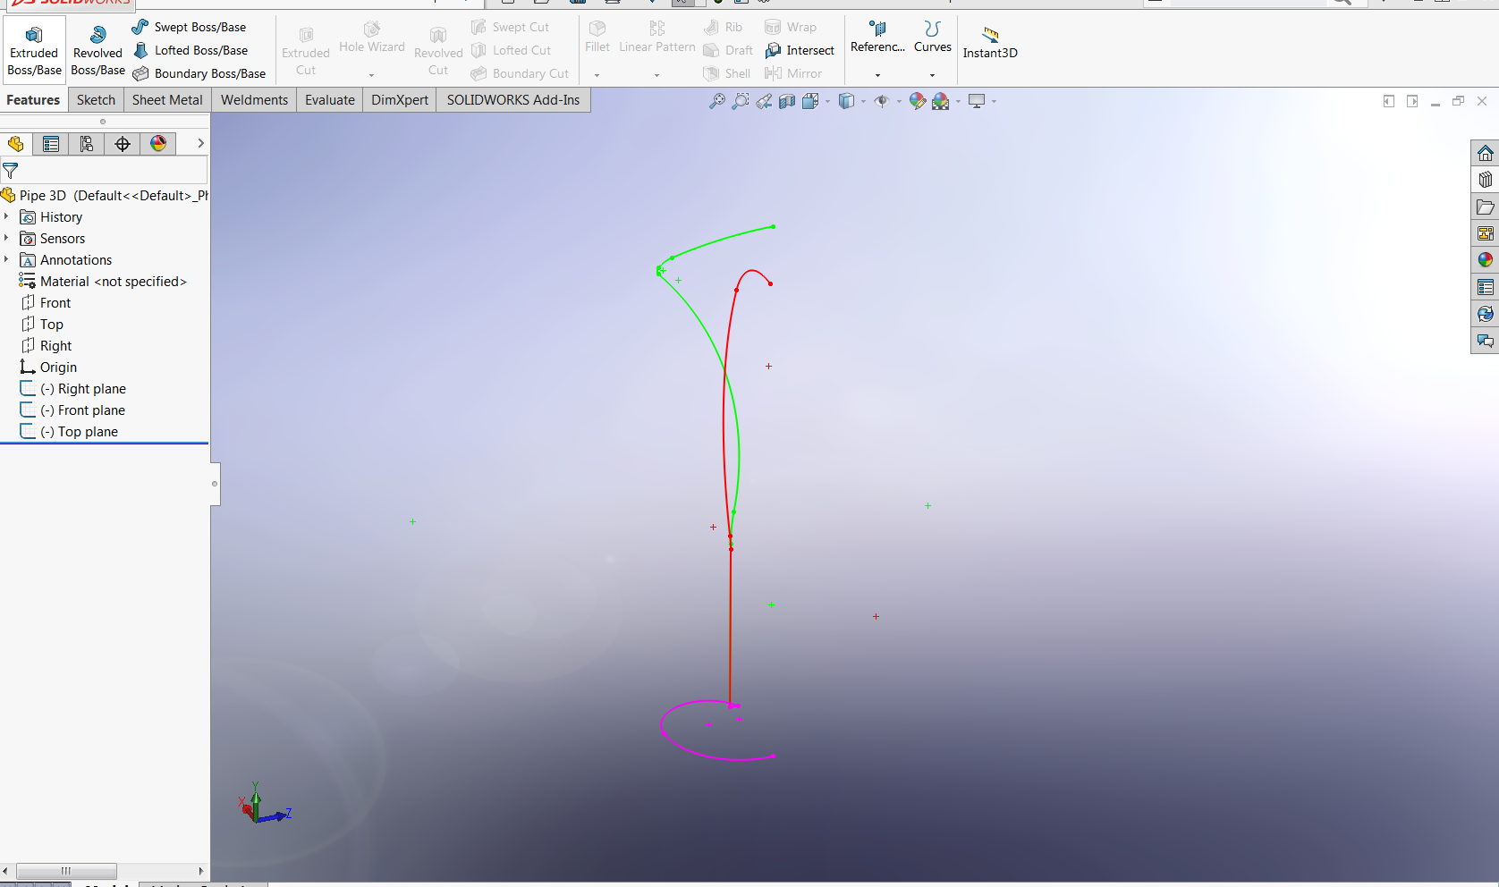Image resolution: width=1499 pixels, height=887 pixels.
Task: Open Display Style dropdown arrow
Action: click(x=863, y=102)
